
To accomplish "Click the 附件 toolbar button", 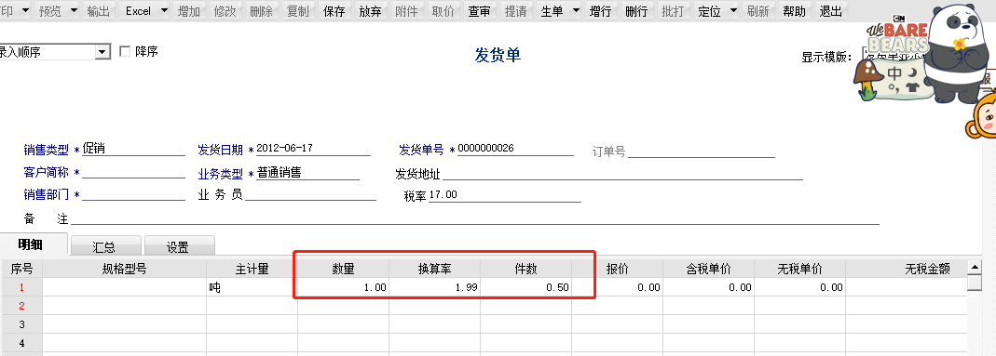I will 406,11.
